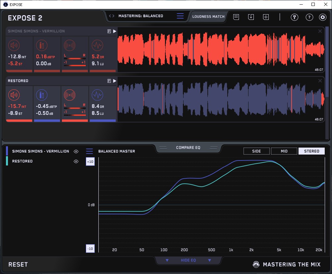
Task: Click the export download icon in toolbar
Action: [251, 17]
